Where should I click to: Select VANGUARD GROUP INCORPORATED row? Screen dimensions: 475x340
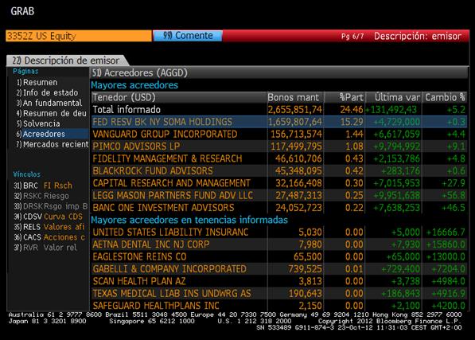pyautogui.click(x=278, y=134)
